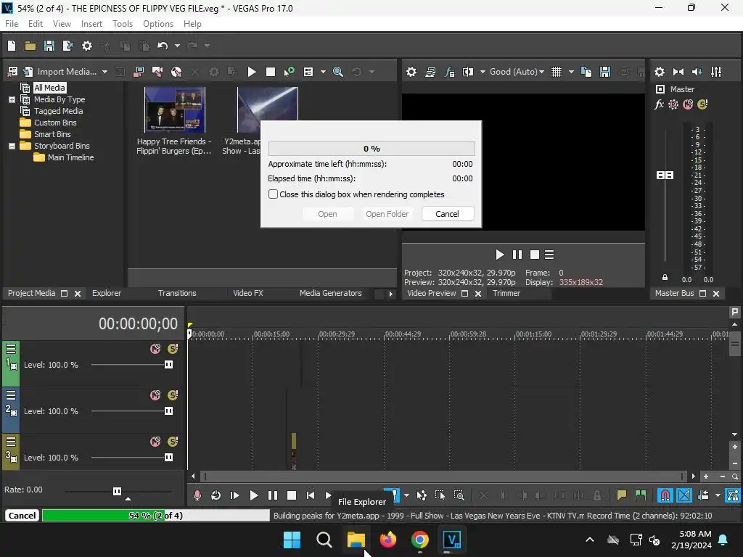Open the File menu

point(12,24)
